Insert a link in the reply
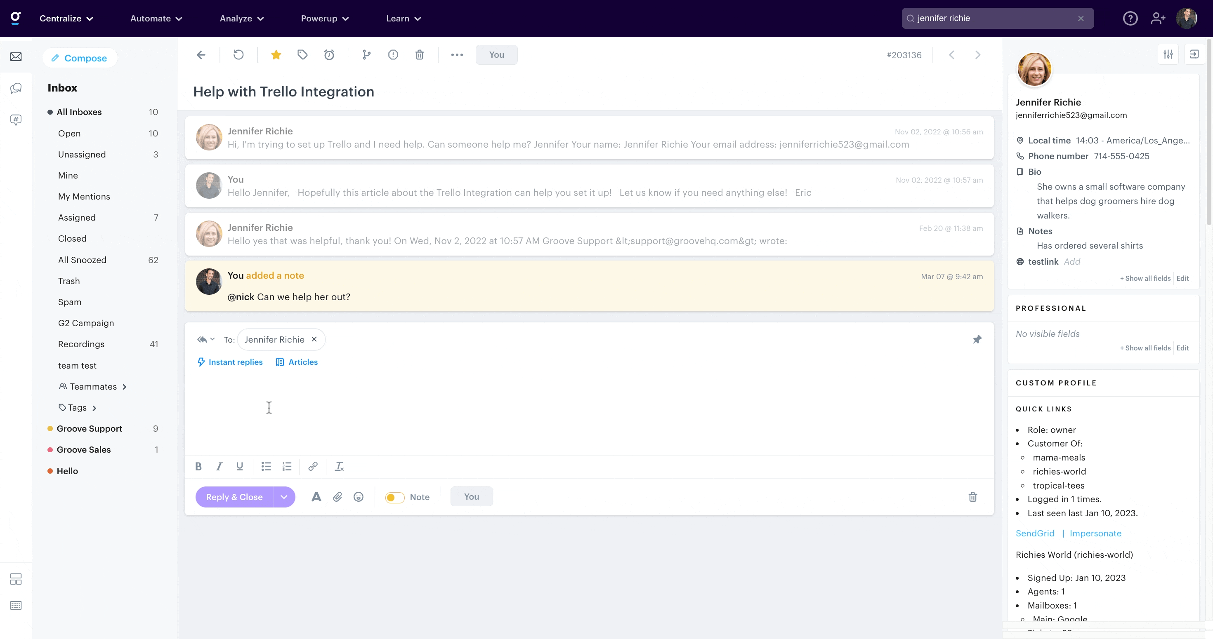This screenshot has width=1213, height=639. pyautogui.click(x=313, y=466)
